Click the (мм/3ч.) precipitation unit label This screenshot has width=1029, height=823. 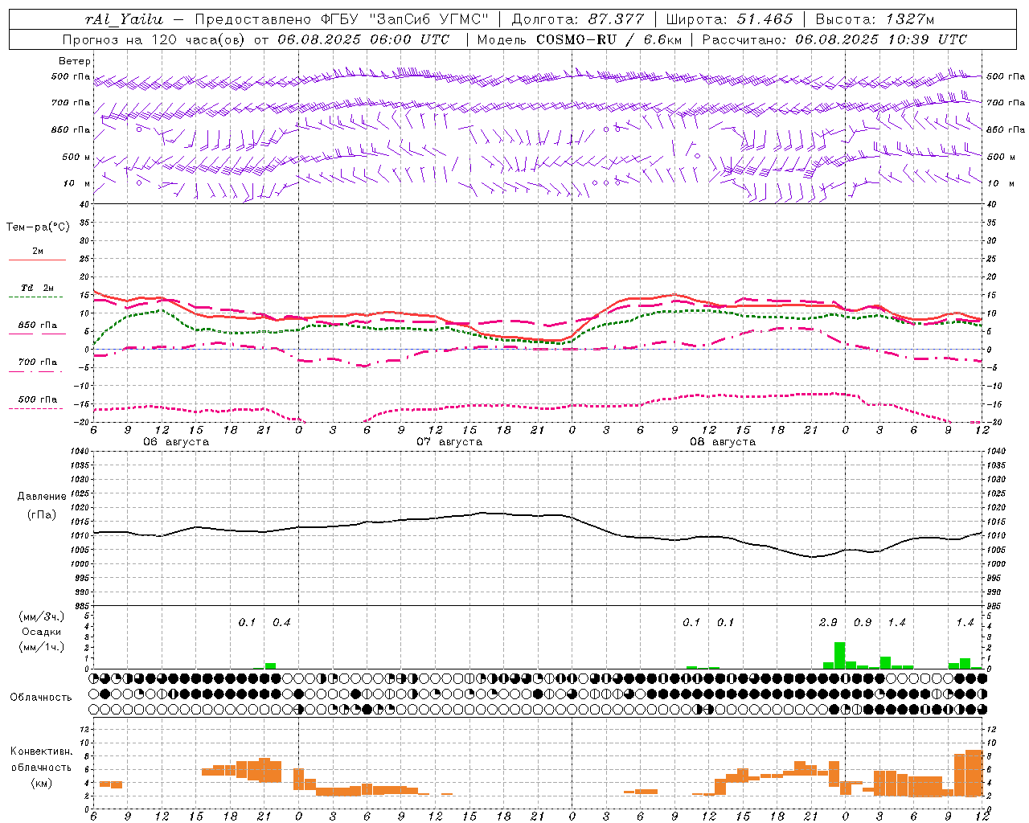[x=42, y=616]
